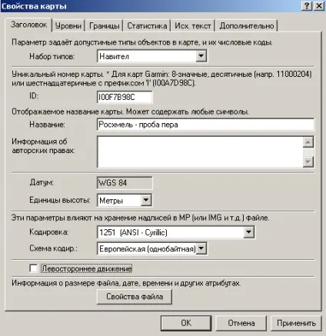Click the Кодировка field showing 1251 ANSI Cyrillic

[x=176, y=232]
